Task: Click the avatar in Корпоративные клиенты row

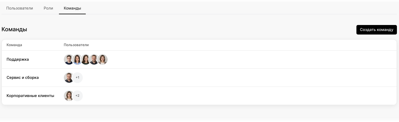Action: [69, 96]
